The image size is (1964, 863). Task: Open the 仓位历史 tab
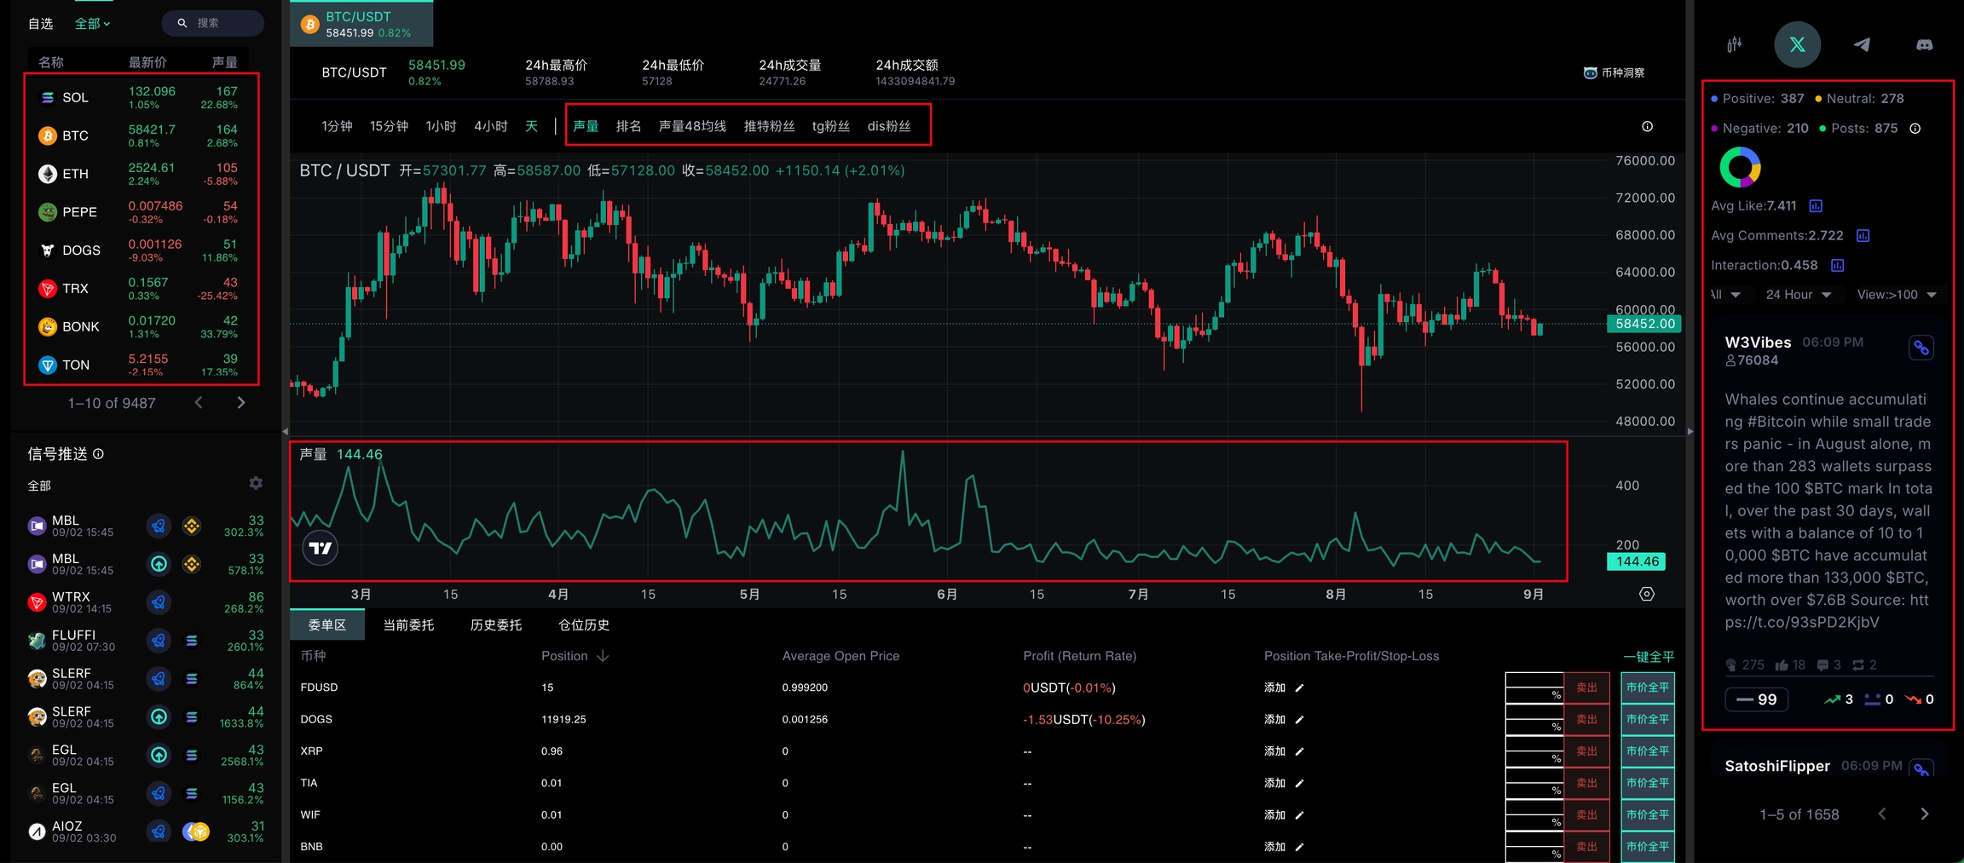click(583, 625)
